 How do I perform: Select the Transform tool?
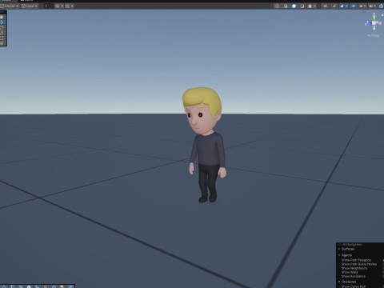click(x=2, y=43)
